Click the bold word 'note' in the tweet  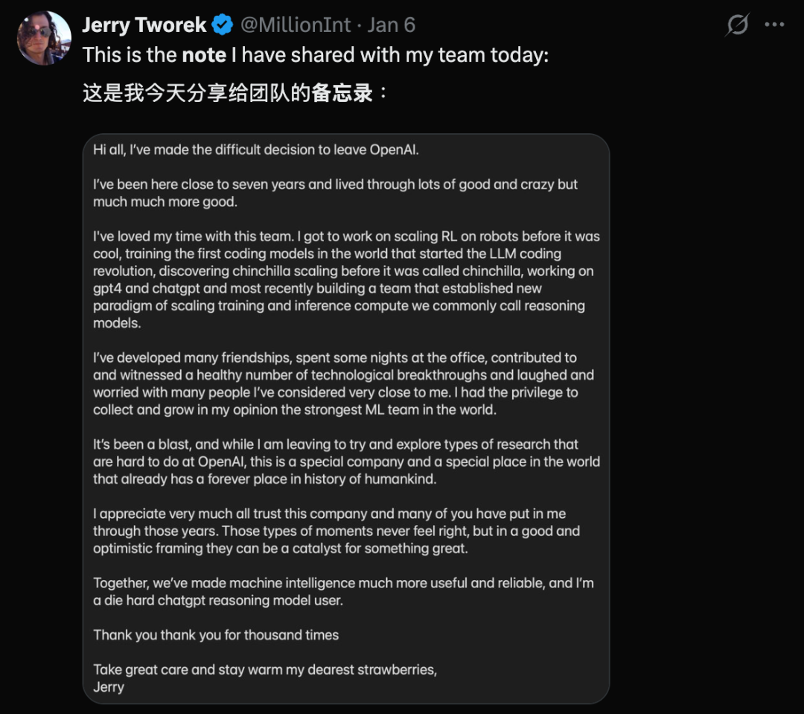204,56
